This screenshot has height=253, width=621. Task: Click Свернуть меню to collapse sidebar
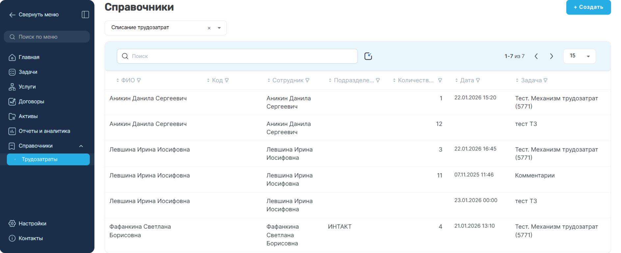coord(34,15)
